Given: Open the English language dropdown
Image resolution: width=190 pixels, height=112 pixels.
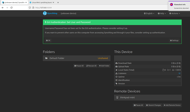Looking at the screenshot, I should click(x=149, y=13).
